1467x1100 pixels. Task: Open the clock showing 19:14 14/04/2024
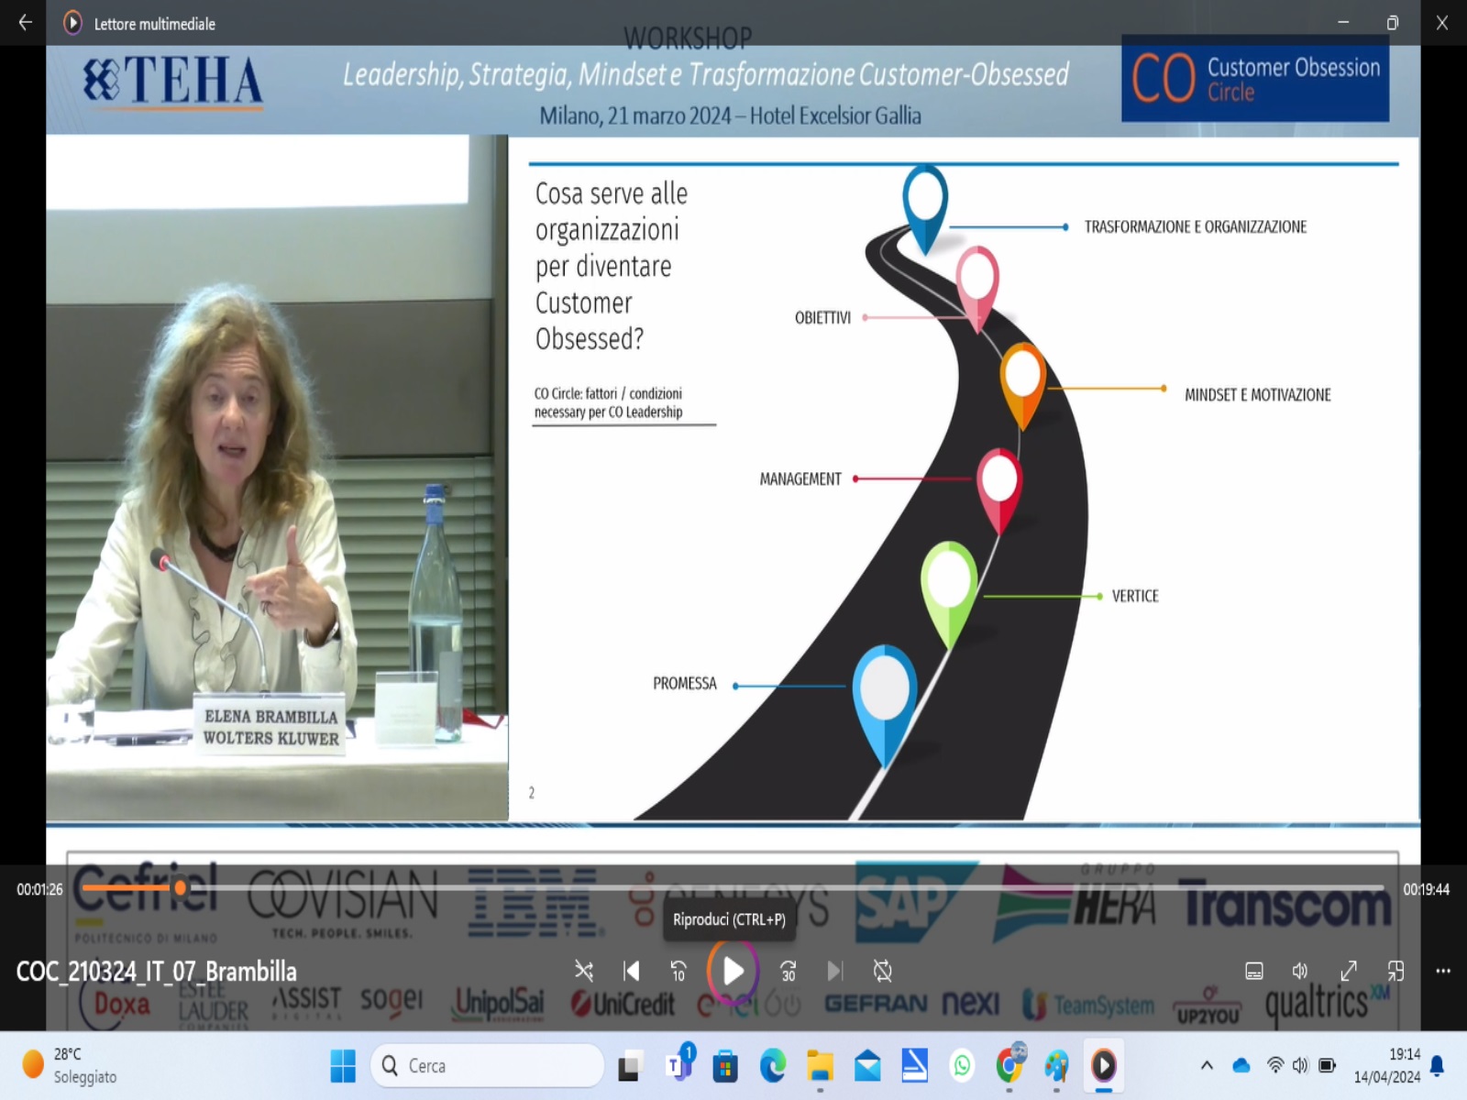pyautogui.click(x=1387, y=1065)
